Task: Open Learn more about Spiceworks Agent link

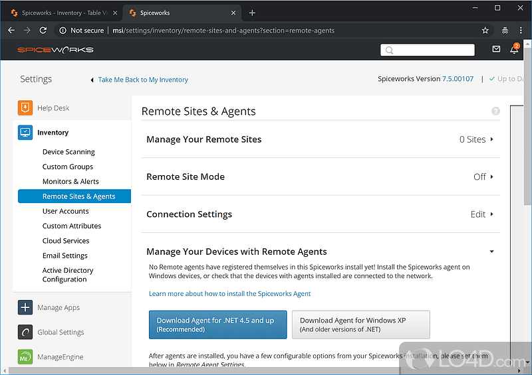Action: click(x=229, y=293)
